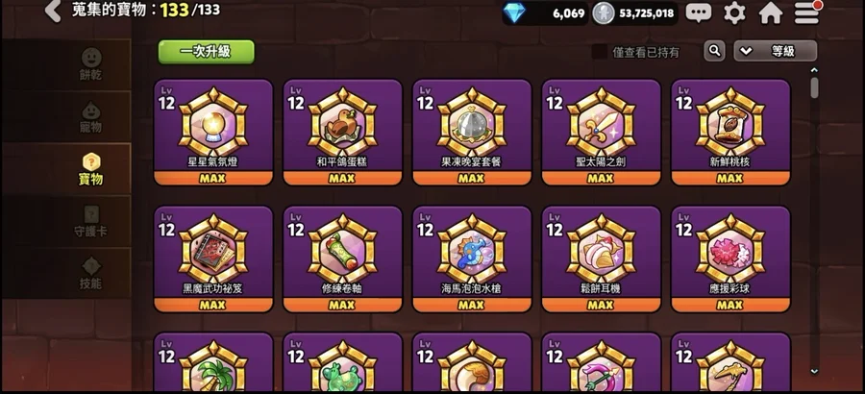Click the scrollbar up arrow
The height and width of the screenshot is (394, 865).
tap(814, 70)
